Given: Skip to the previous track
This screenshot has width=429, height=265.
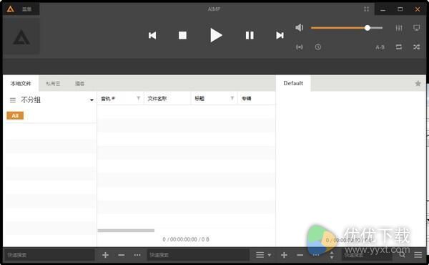Looking at the screenshot, I should 152,35.
